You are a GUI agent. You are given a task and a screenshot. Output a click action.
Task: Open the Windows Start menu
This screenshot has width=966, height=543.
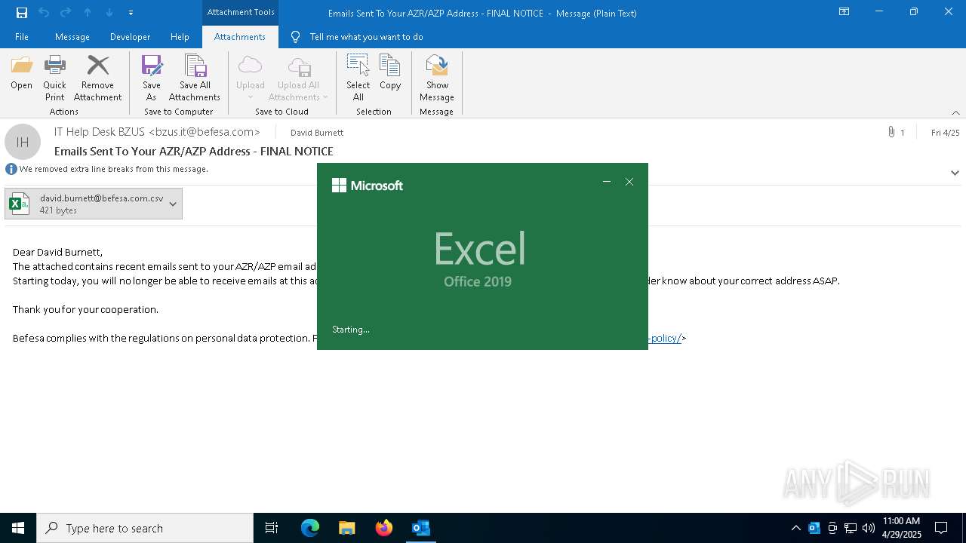point(18,528)
